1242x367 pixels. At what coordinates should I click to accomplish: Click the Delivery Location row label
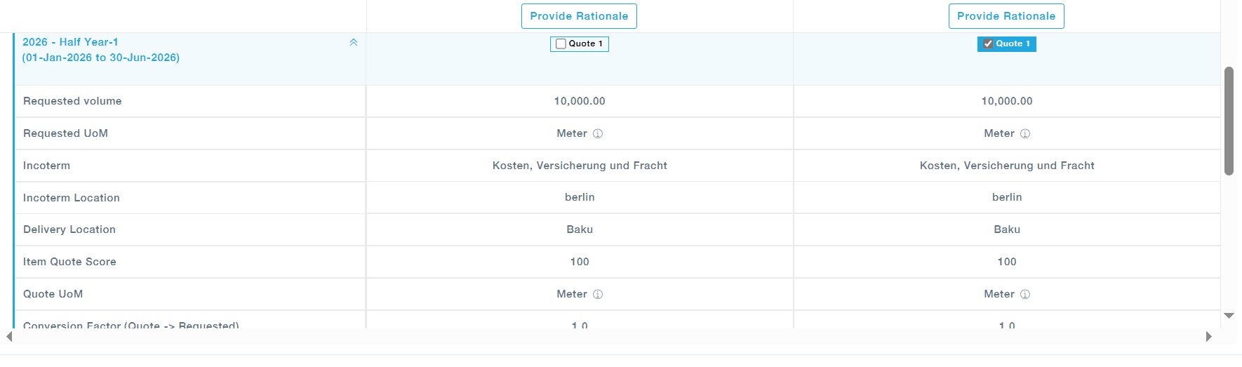pyautogui.click(x=69, y=229)
